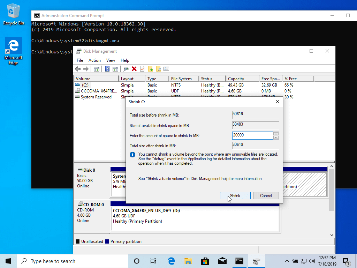Click the Cancel button in the Shrink dialog
The height and width of the screenshot is (268, 357).
[x=266, y=195]
